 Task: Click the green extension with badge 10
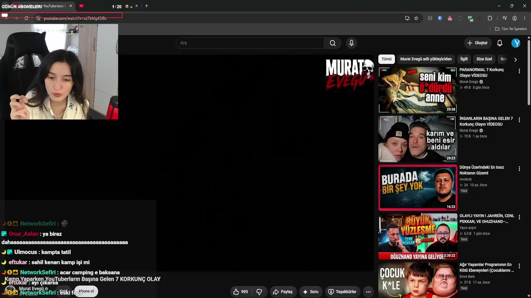470,19
